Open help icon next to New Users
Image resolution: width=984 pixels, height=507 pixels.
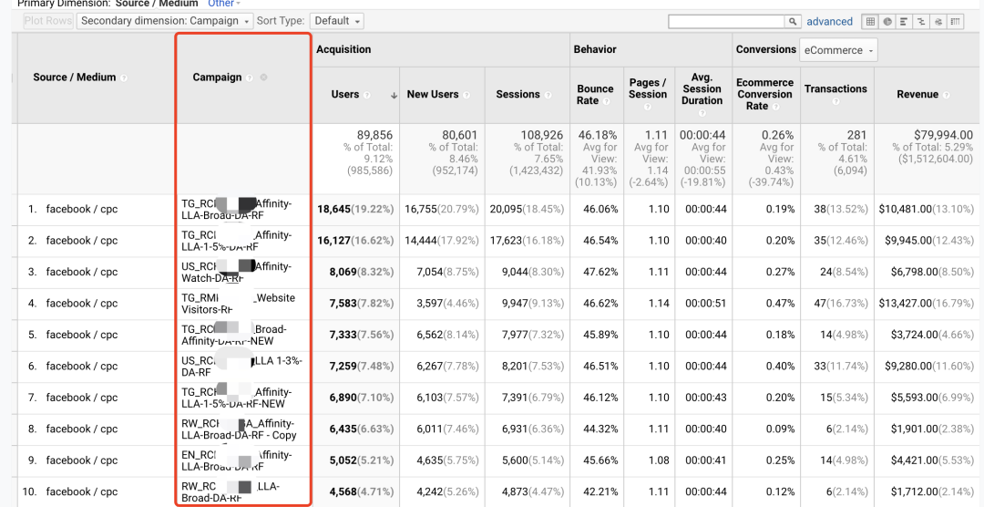(465, 95)
